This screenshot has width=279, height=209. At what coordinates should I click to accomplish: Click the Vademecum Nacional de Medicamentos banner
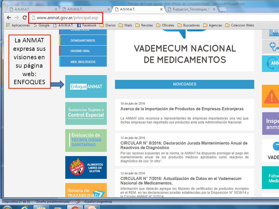[x=185, y=51]
